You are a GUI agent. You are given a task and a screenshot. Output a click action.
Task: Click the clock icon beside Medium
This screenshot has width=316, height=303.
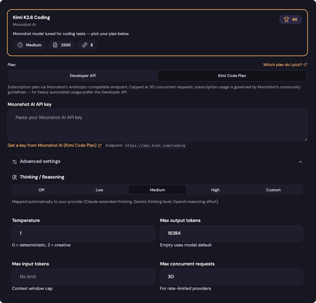[x=20, y=45]
